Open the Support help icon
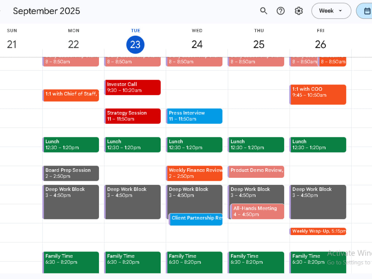Image resolution: width=372 pixels, height=279 pixels. 280,11
